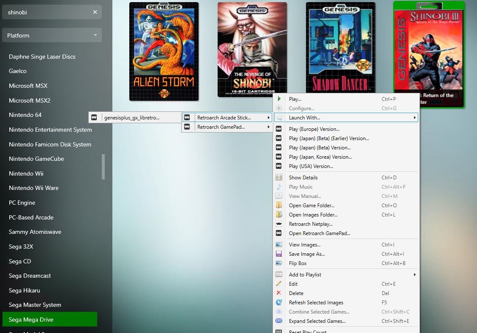Open Sega Master System platform
Image resolution: width=477 pixels, height=333 pixels.
(x=35, y=305)
